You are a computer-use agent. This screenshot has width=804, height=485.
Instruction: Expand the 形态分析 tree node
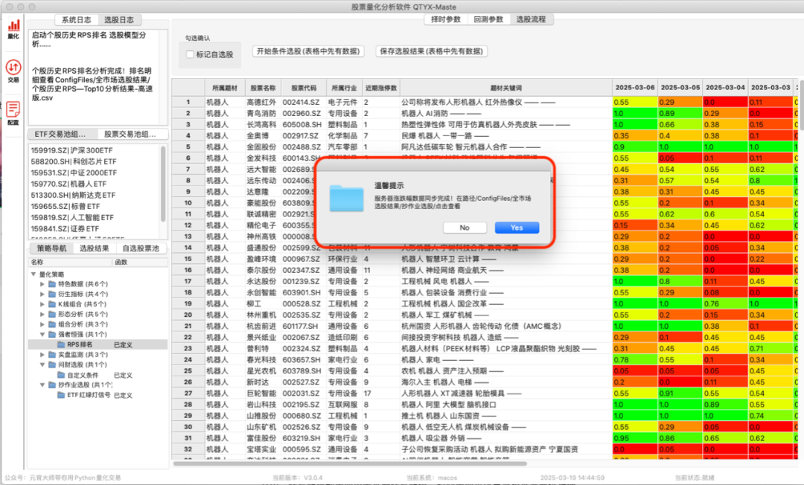click(x=42, y=314)
